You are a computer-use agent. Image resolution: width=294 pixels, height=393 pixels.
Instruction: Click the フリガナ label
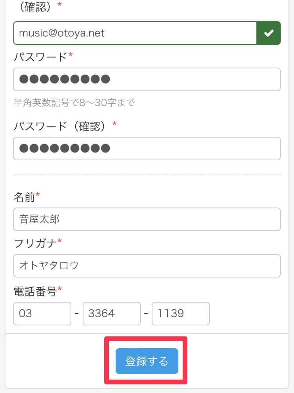35,243
